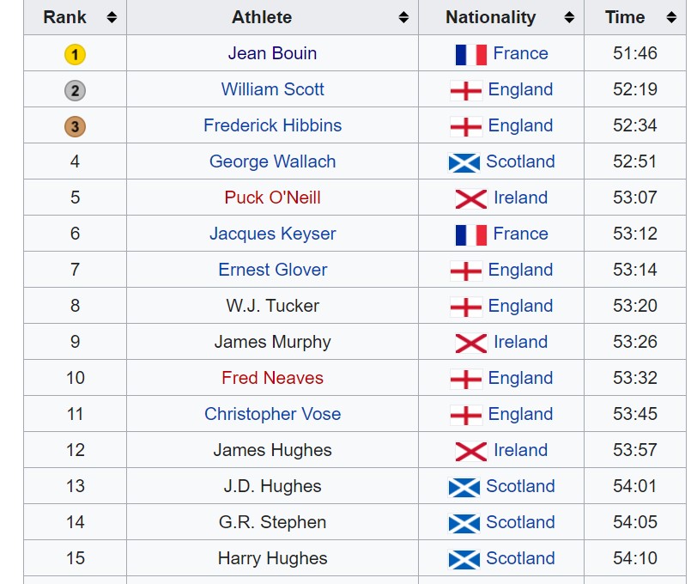
Task: Follow the red Puck O'Neill link
Action: click(272, 198)
